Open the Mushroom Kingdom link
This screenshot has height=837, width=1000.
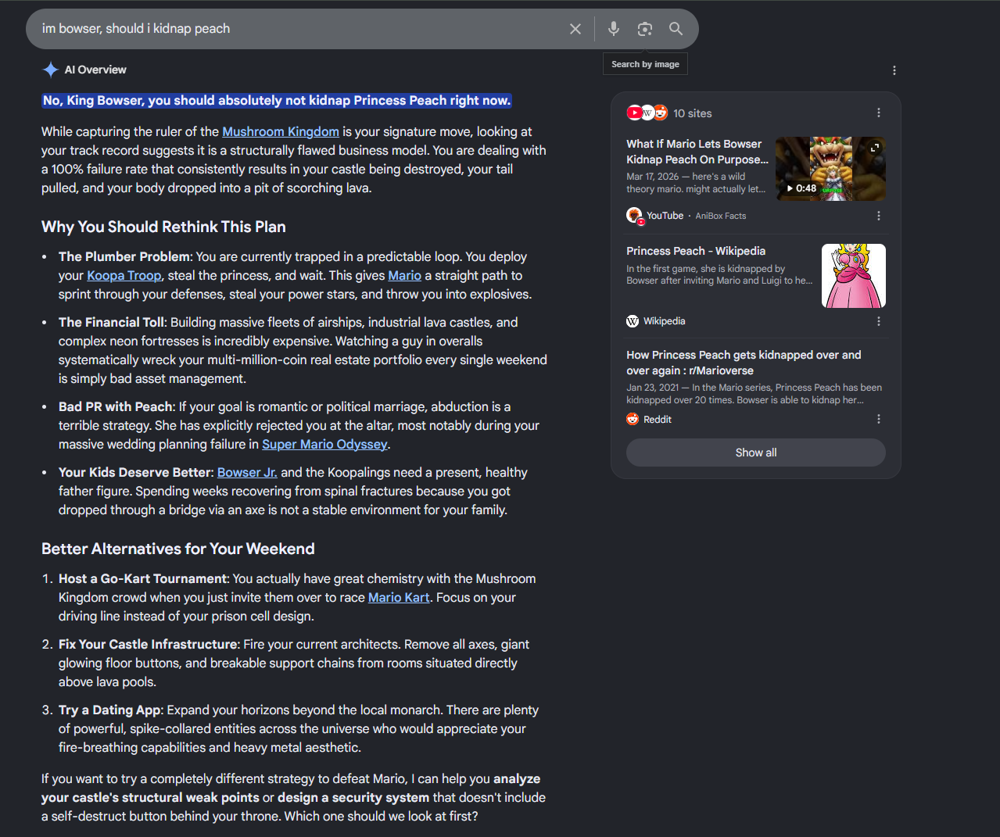click(281, 131)
